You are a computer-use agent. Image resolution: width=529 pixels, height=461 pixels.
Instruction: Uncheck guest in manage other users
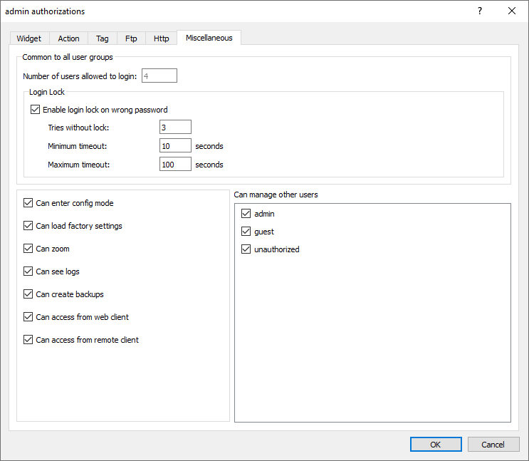point(246,232)
